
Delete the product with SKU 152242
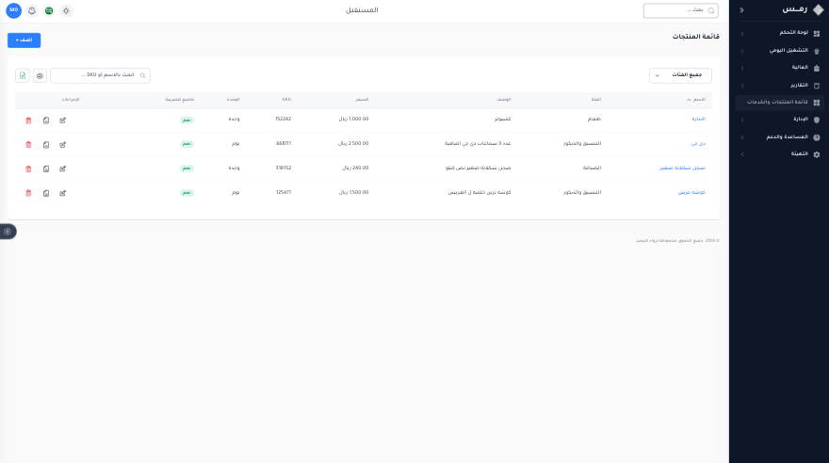click(x=28, y=120)
